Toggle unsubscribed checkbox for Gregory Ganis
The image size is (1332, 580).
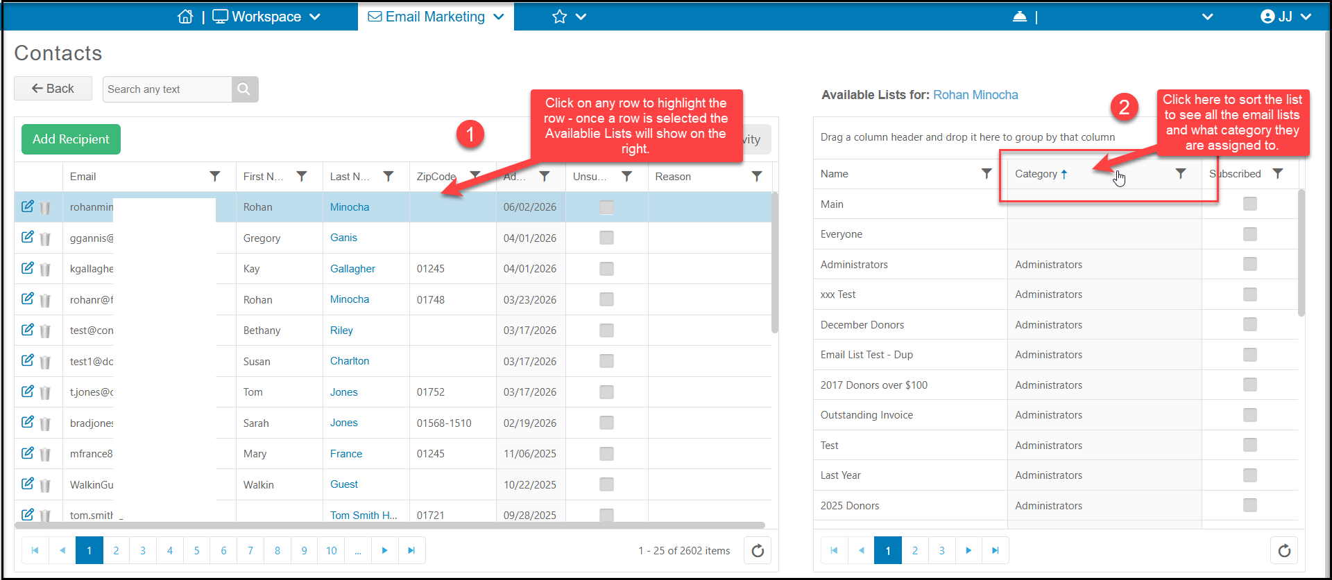tap(606, 238)
